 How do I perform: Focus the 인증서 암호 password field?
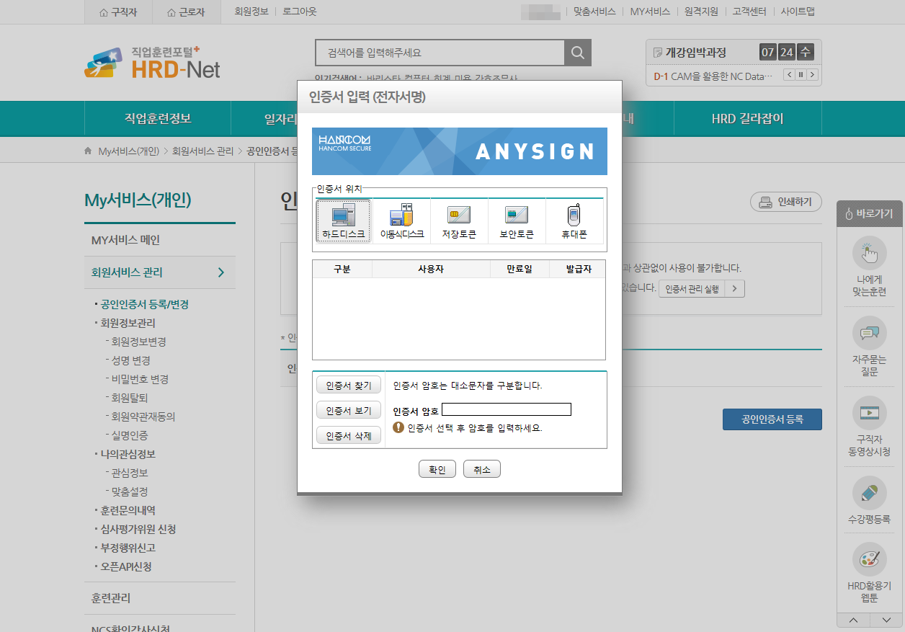coord(507,410)
